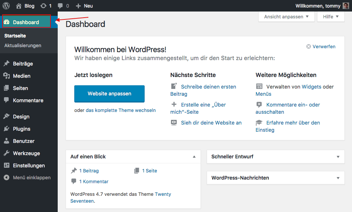Open the updates icon in admin bar
The height and width of the screenshot is (212, 352).
tap(44, 6)
